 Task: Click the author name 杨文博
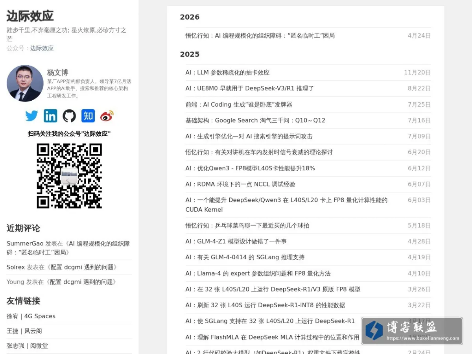tap(57, 72)
